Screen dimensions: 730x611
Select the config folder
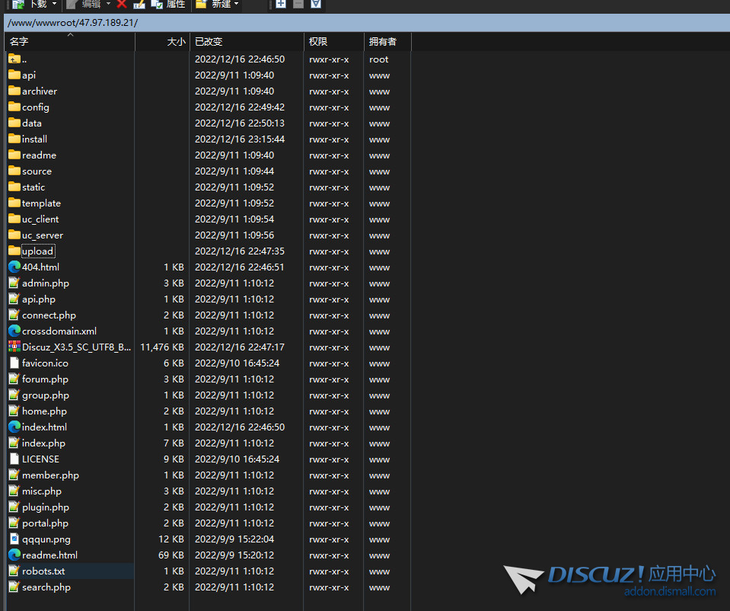35,107
